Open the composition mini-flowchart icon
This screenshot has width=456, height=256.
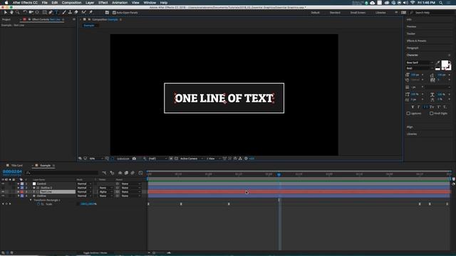coord(105,173)
